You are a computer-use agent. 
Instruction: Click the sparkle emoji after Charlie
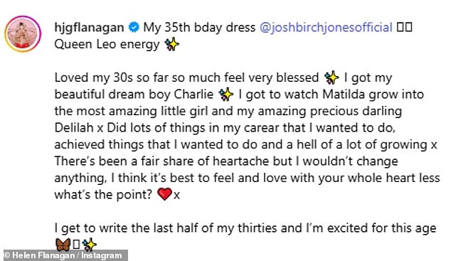(x=225, y=95)
